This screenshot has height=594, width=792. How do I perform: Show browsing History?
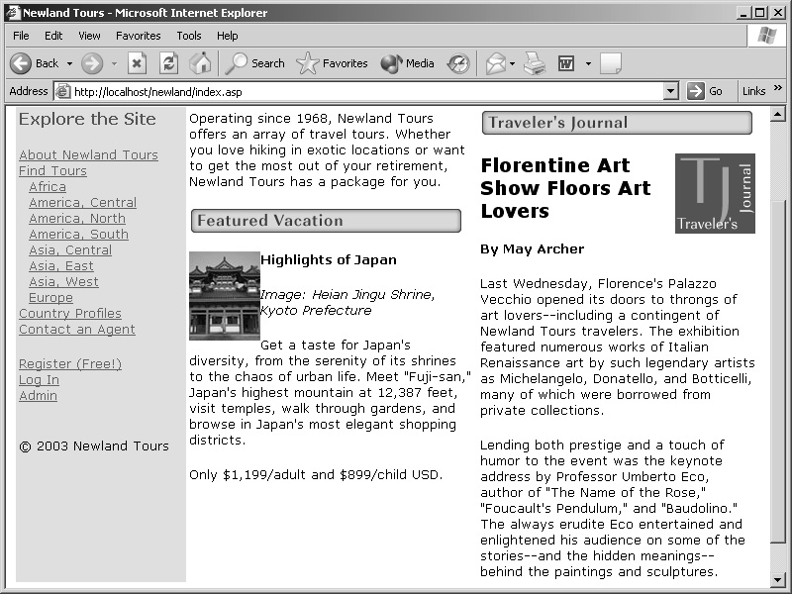click(458, 63)
